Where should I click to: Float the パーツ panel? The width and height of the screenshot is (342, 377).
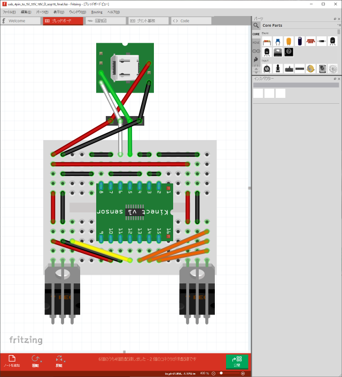coord(335,19)
